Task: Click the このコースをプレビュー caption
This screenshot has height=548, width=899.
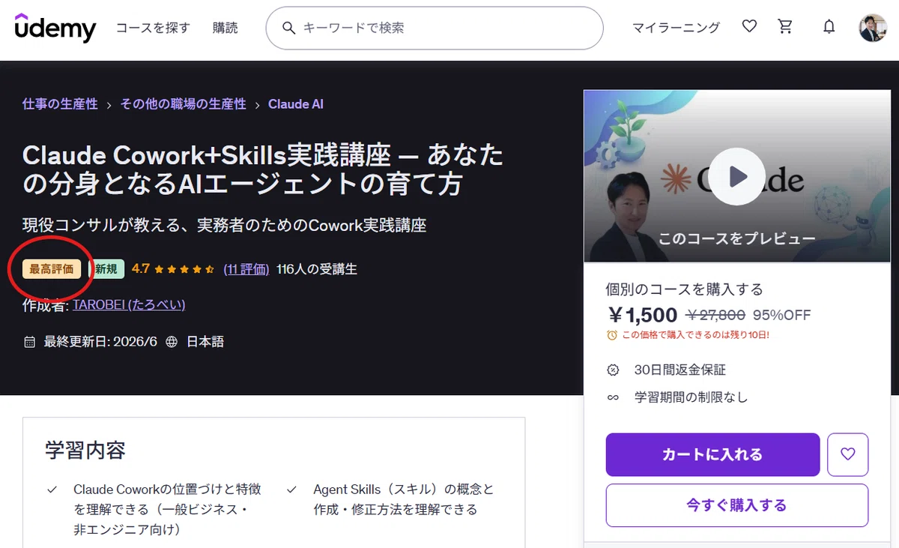Action: pos(736,239)
